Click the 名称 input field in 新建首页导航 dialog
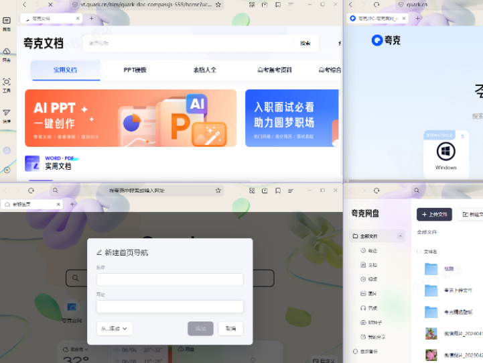This screenshot has height=363, width=483. tap(169, 279)
